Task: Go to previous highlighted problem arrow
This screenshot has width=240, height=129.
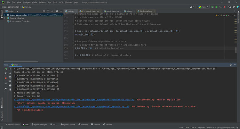Action: pos(232,15)
